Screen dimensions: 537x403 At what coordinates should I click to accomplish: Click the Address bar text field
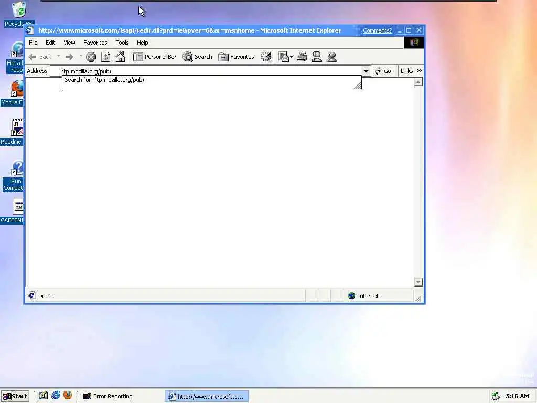point(206,71)
